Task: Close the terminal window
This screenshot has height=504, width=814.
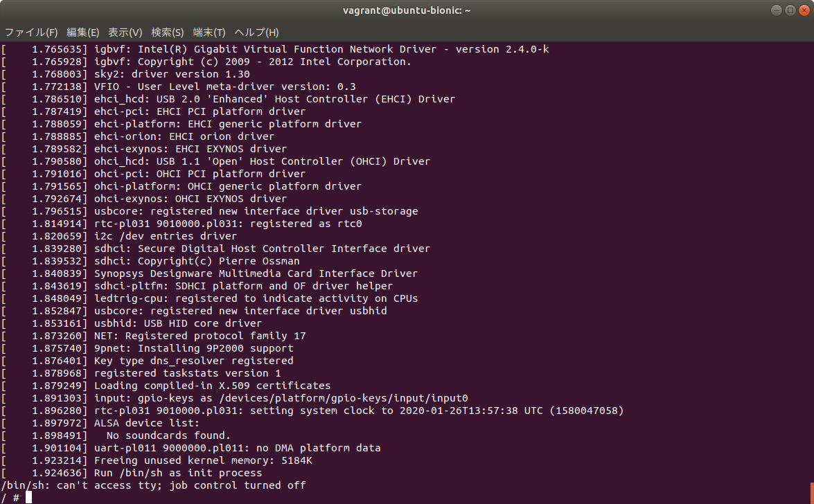Action: (804, 10)
